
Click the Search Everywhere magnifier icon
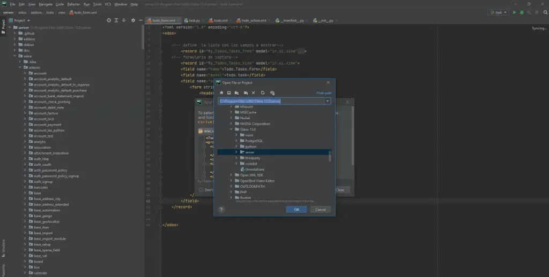tap(544, 12)
